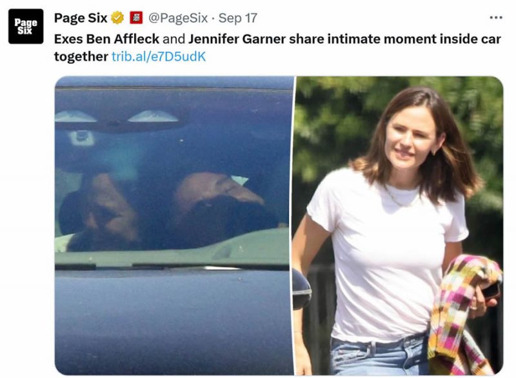Click the red affiliate badge beside the checkmark
Viewport: 516px width, 378px height.
click(x=136, y=18)
